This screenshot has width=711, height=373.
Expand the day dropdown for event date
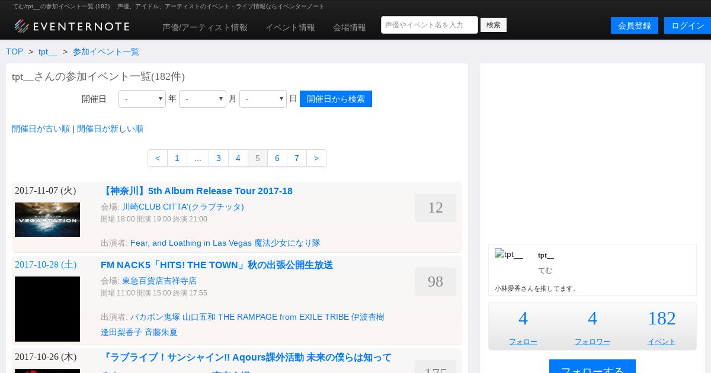coord(263,99)
